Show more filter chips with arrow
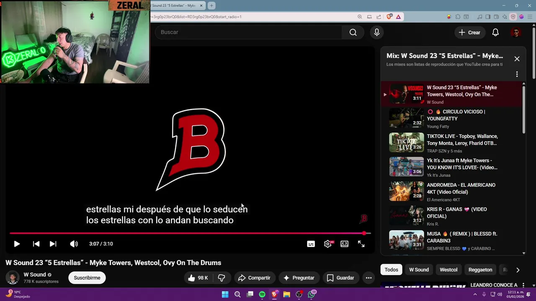Viewport: 536px width, 301px height. point(518,270)
